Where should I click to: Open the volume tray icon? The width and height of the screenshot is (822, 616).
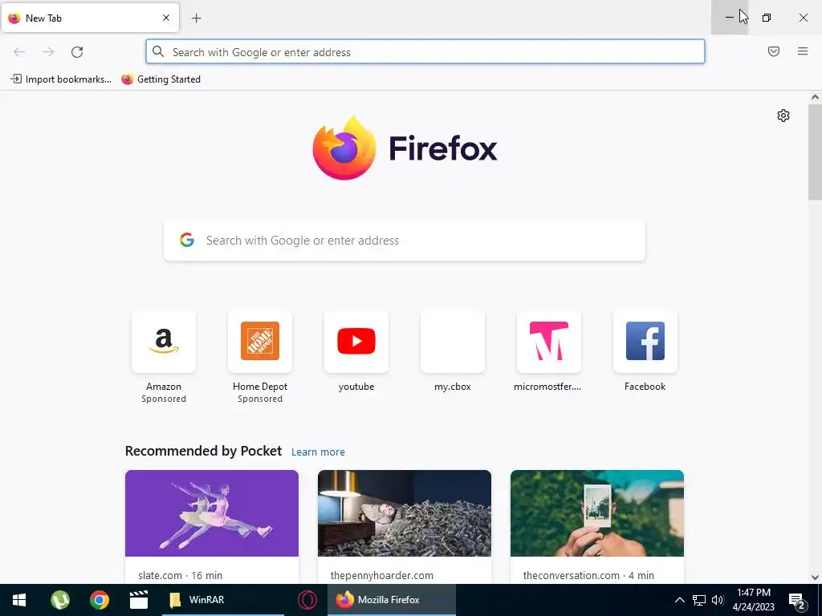[x=718, y=600]
